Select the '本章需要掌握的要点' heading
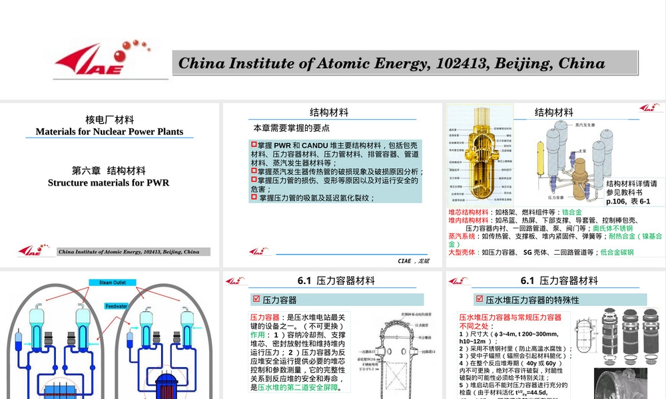This screenshot has width=666, height=399. [x=292, y=128]
